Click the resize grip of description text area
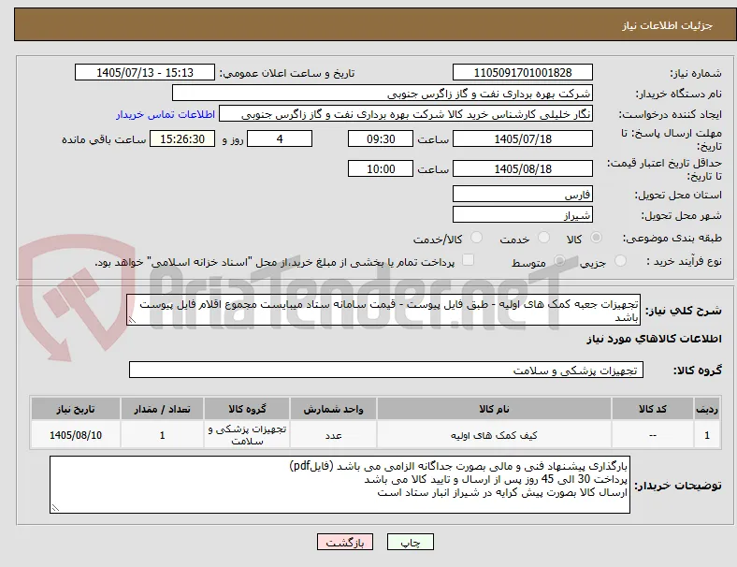 [x=132, y=320]
